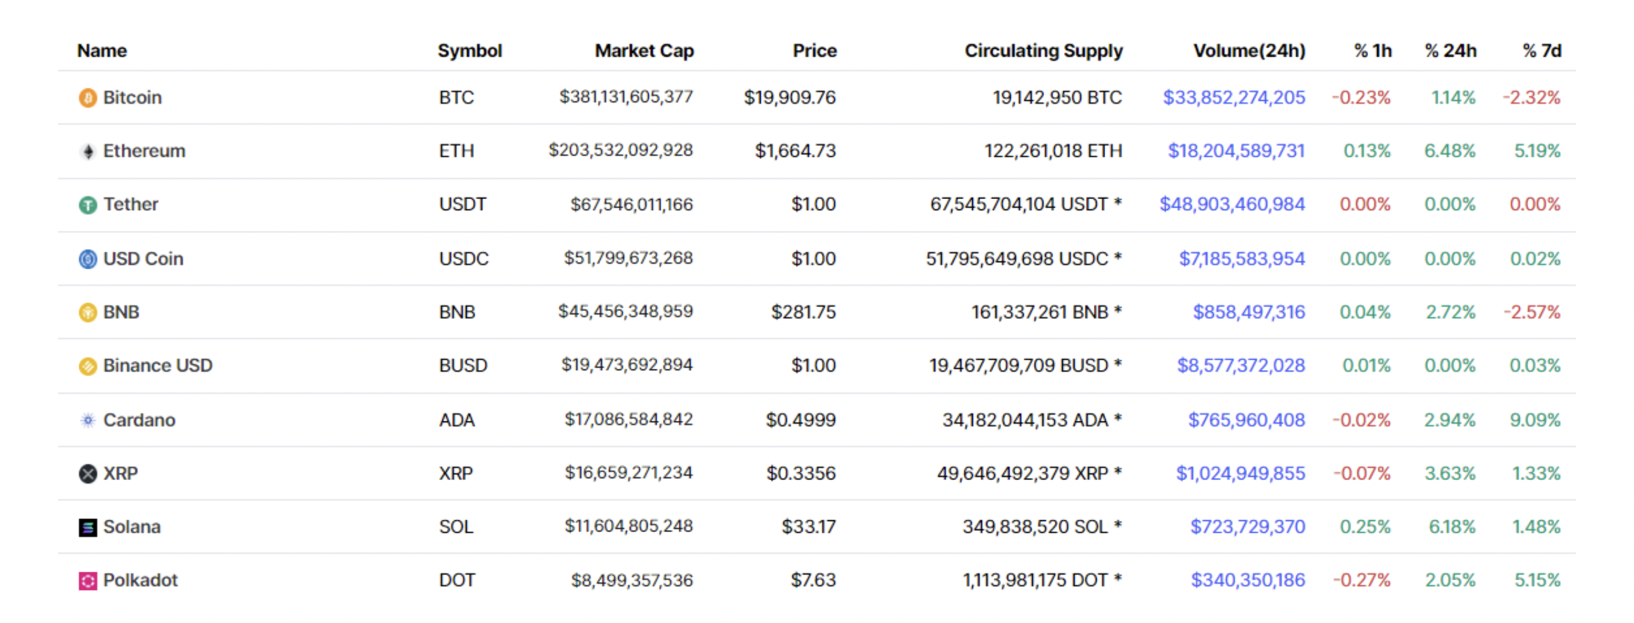Click the blue USD Coin logo
Image resolution: width=1634 pixels, height=623 pixels.
point(87,258)
